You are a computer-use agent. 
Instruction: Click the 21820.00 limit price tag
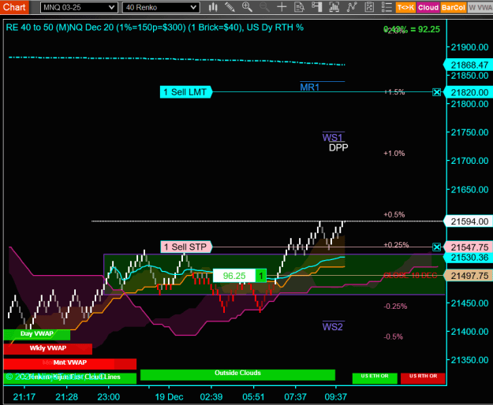coord(469,92)
